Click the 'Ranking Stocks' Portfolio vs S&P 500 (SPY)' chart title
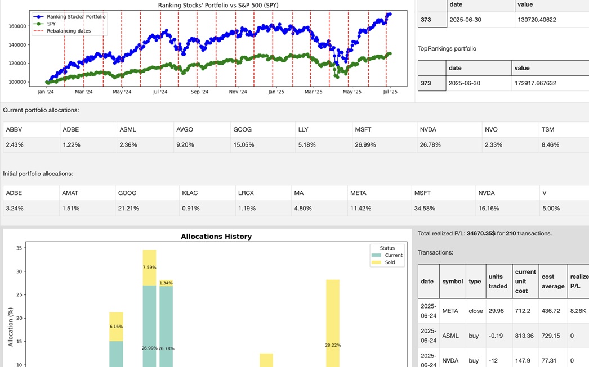 (218, 5)
